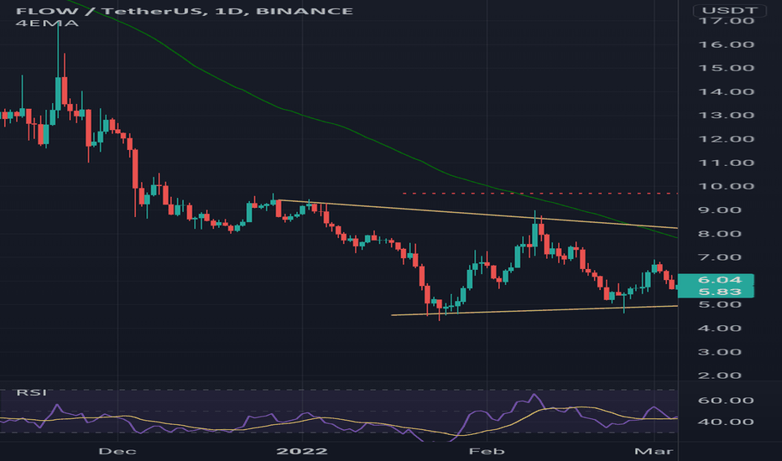Click the 14.00 price axis value
Image resolution: width=782 pixels, height=461 pixels.
726,91
